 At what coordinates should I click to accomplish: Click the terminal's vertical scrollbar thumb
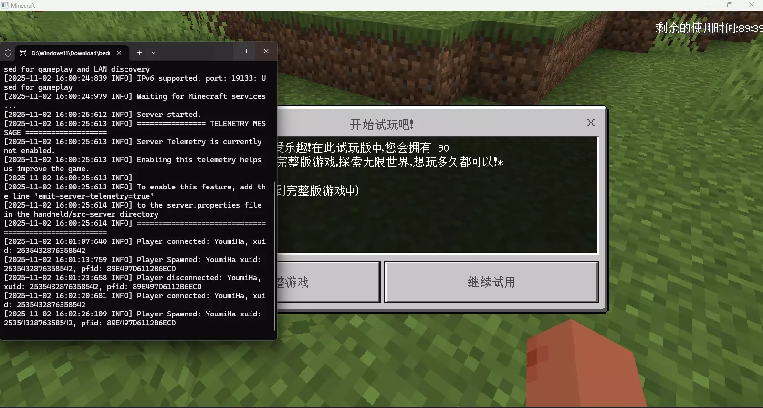pyautogui.click(x=275, y=256)
